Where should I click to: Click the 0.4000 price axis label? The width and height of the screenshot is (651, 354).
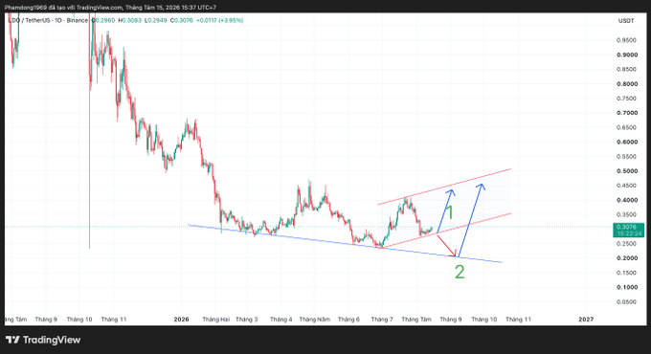coord(626,200)
